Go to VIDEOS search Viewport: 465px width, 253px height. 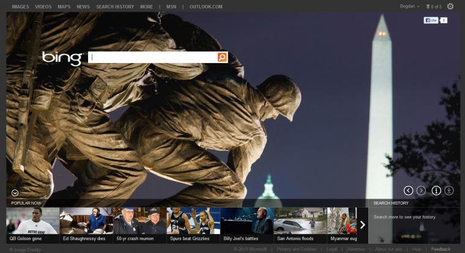coord(43,7)
